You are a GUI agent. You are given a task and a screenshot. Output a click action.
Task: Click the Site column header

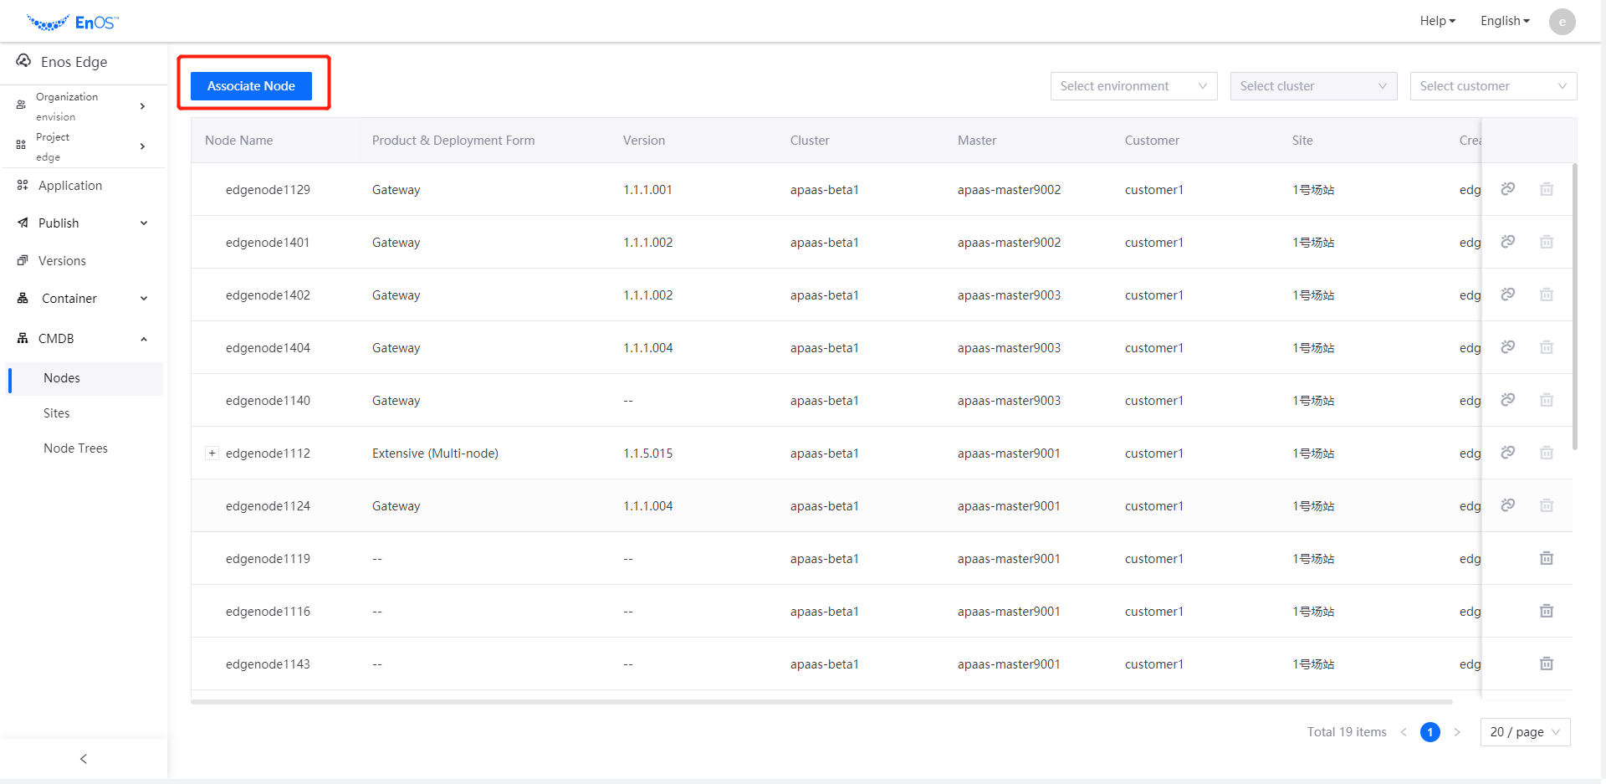(x=1302, y=141)
